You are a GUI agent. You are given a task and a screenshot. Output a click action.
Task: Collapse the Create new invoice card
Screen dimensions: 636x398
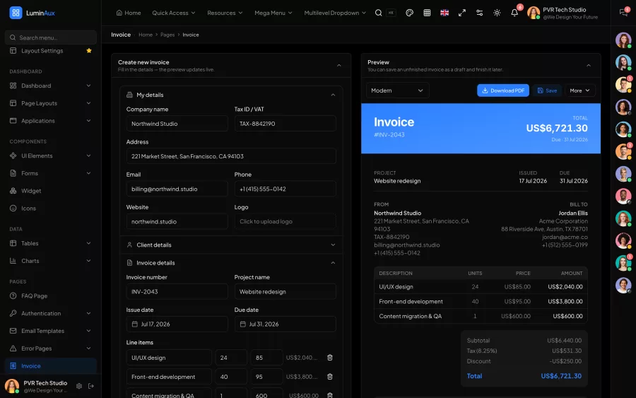339,65
